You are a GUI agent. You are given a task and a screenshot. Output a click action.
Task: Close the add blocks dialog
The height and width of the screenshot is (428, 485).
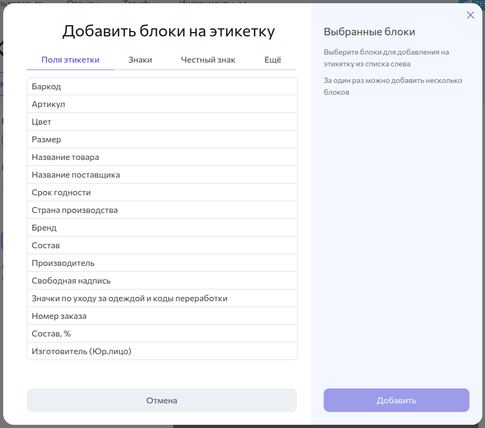[471, 15]
